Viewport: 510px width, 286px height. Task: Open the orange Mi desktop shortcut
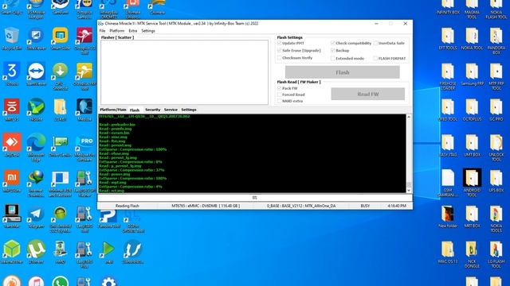coord(12,180)
